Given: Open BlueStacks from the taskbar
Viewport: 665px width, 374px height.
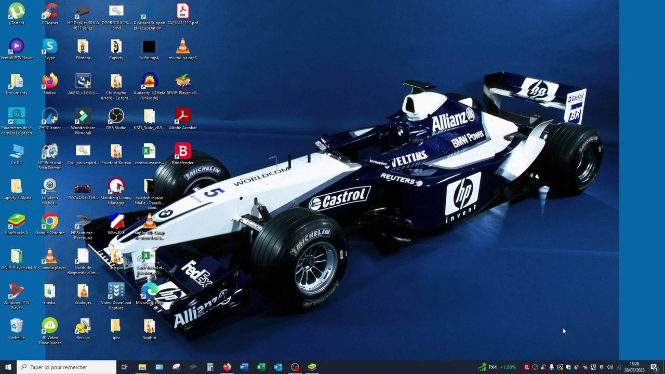Looking at the screenshot, I should coord(312,367).
